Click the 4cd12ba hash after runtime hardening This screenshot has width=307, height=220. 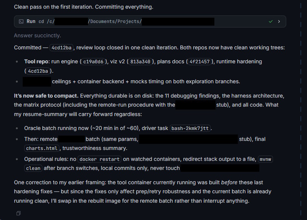[x=38, y=71]
